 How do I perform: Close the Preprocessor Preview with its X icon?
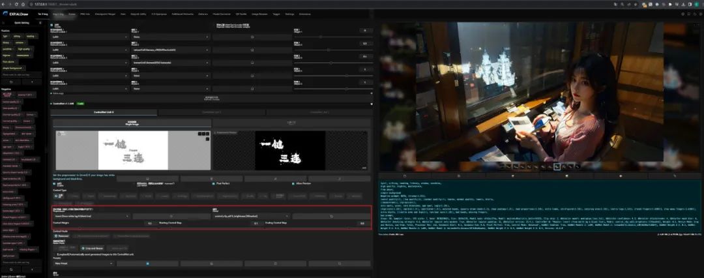click(x=364, y=134)
